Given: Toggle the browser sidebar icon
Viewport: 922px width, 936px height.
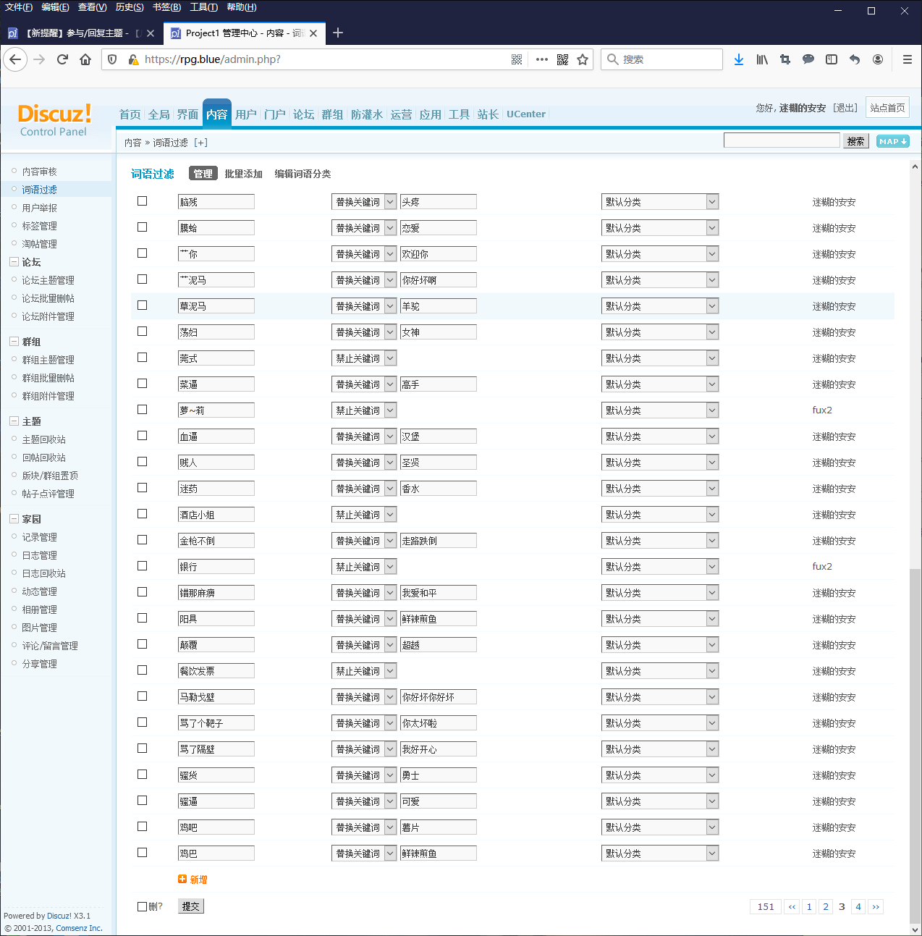Looking at the screenshot, I should 832,59.
